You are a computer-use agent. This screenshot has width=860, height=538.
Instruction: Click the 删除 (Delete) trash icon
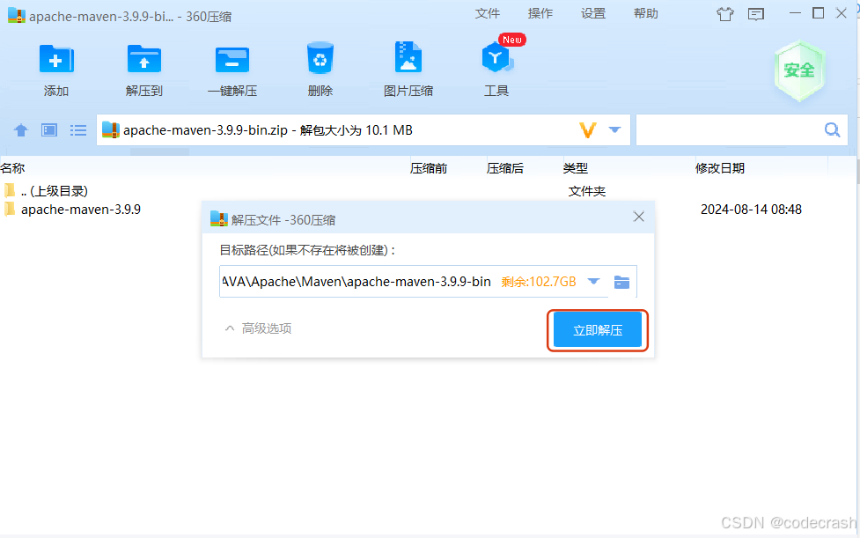(320, 58)
